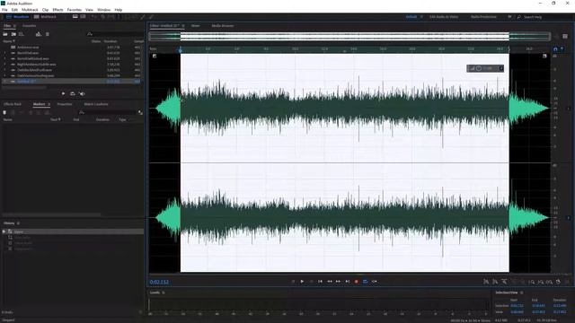Screen dimensions: 575x323
Task: Open the Multitrack menu in the menu bar
Action: [x=30, y=10]
